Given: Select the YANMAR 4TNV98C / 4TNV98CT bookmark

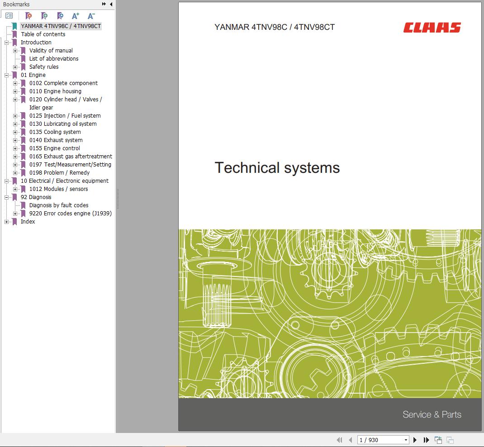Looking at the screenshot, I should [61, 26].
